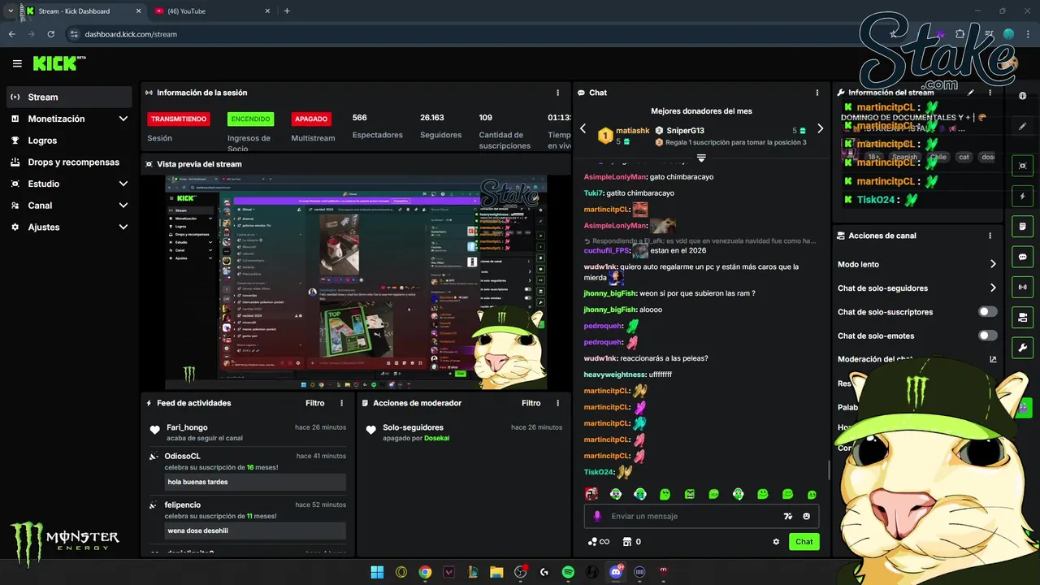
Task: Reload the page with browser refresh button
Action: 50,34
